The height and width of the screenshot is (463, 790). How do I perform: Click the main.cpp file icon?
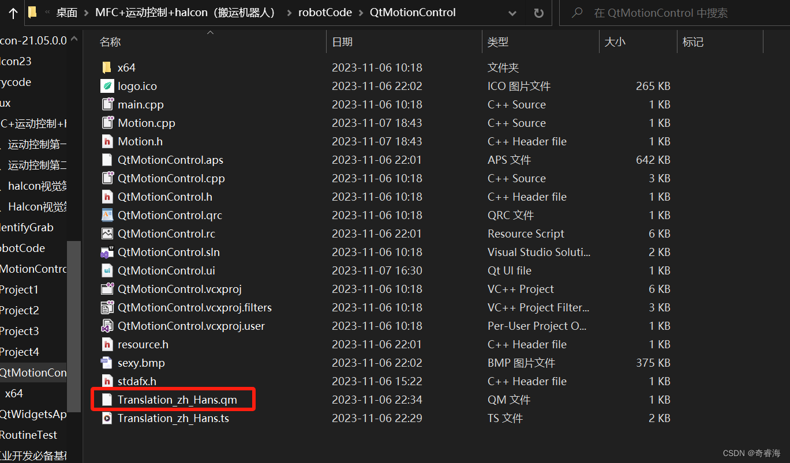click(107, 104)
